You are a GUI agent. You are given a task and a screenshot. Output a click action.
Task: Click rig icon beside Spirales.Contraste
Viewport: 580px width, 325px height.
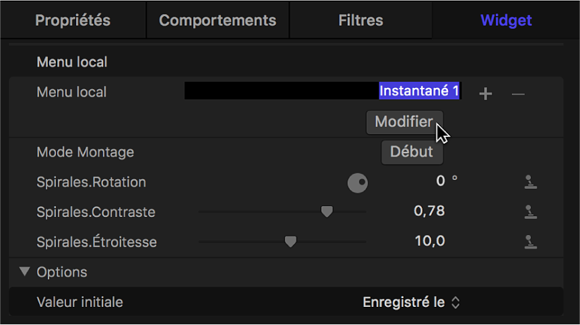pyautogui.click(x=531, y=212)
